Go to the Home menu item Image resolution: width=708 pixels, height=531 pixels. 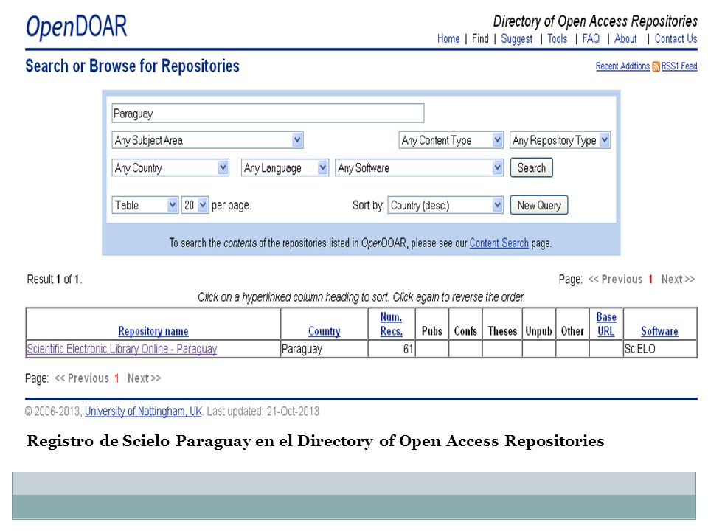tap(448, 39)
